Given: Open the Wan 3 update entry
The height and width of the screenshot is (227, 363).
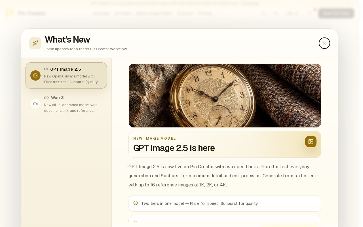Looking at the screenshot, I should coord(66,104).
